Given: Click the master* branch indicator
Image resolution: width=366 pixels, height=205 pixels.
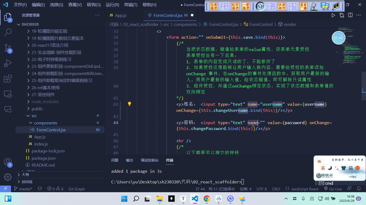Looking at the screenshot, I should tap(23, 189).
